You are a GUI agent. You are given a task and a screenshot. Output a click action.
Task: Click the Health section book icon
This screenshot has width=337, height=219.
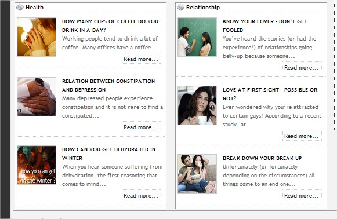click(x=20, y=8)
